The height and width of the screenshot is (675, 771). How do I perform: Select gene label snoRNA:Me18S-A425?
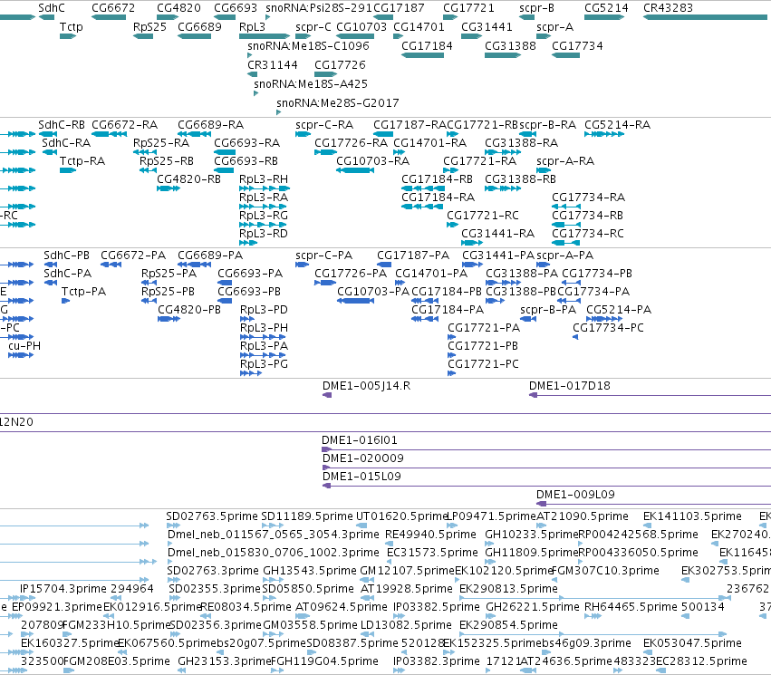pyautogui.click(x=311, y=84)
